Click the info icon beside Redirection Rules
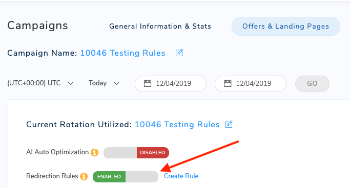Image resolution: width=350 pixels, height=188 pixels. [84, 176]
